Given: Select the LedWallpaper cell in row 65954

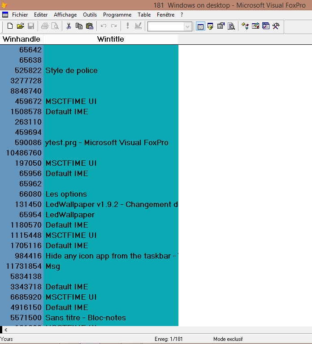Looking at the screenshot, I should point(111,215).
